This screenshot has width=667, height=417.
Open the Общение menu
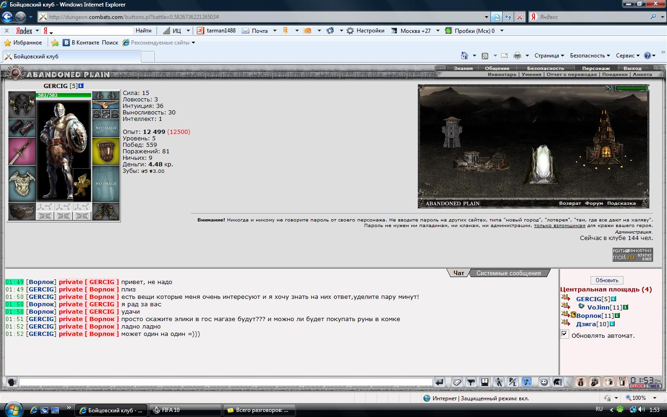pos(497,69)
